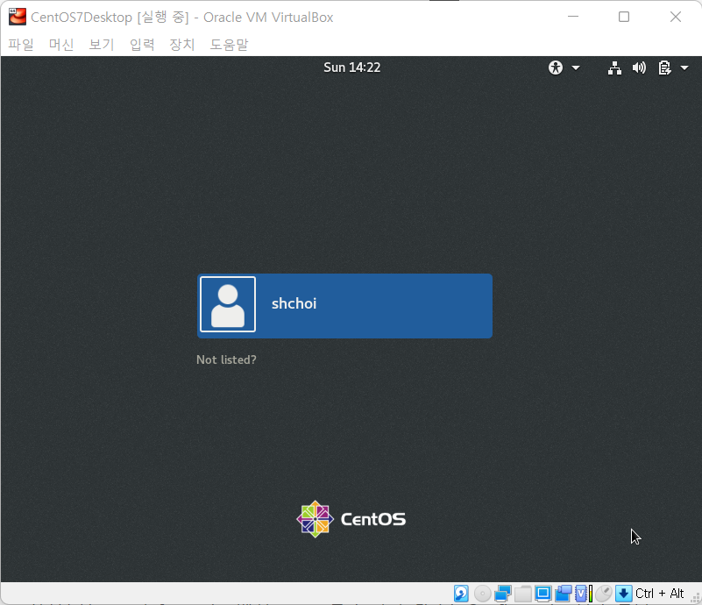Click the shared folders status icon
The image size is (702, 605).
click(523, 594)
